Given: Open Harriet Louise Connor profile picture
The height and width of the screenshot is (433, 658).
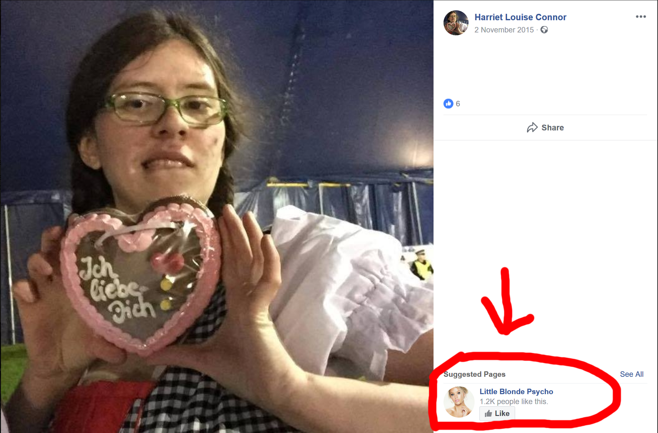Looking at the screenshot, I should point(456,23).
